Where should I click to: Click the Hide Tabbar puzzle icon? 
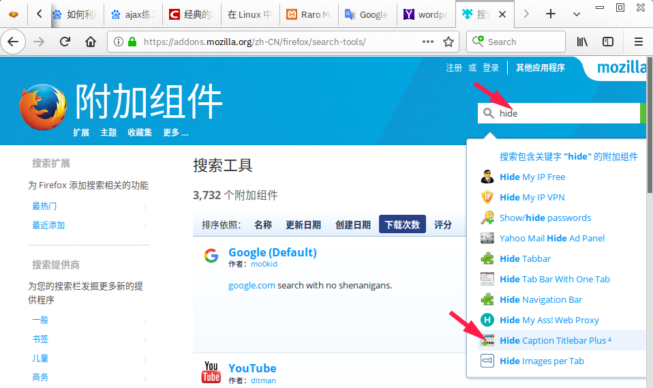coord(487,258)
